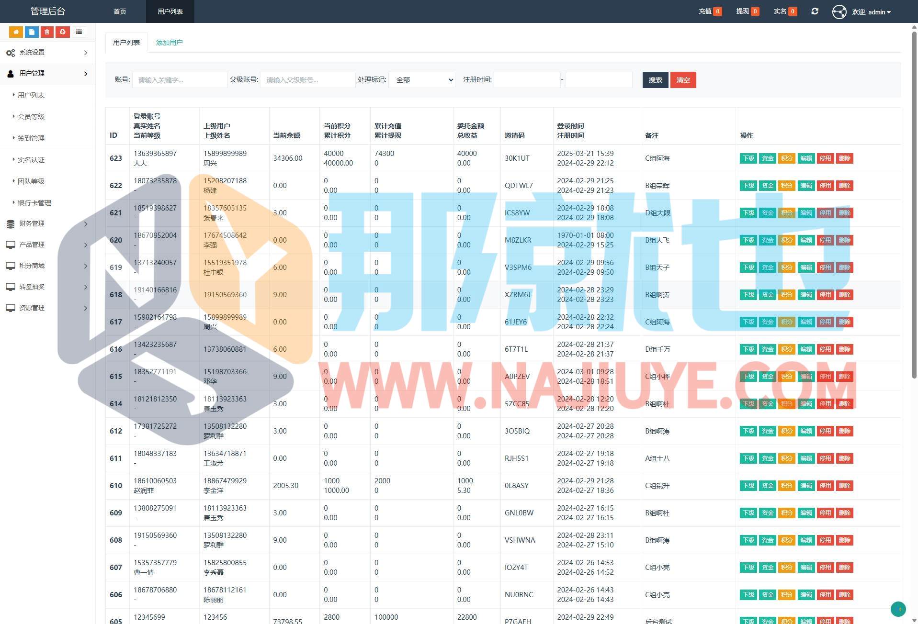918x624 pixels.
Task: Click the page's vertical scrollbar
Action: 914,201
